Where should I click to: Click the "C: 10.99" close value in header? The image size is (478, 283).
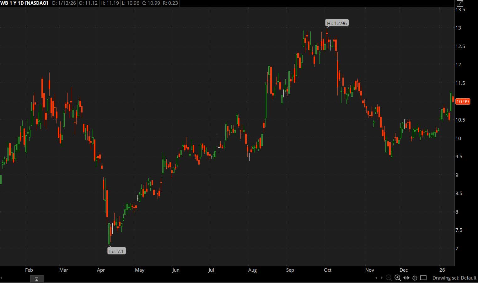[151, 3]
